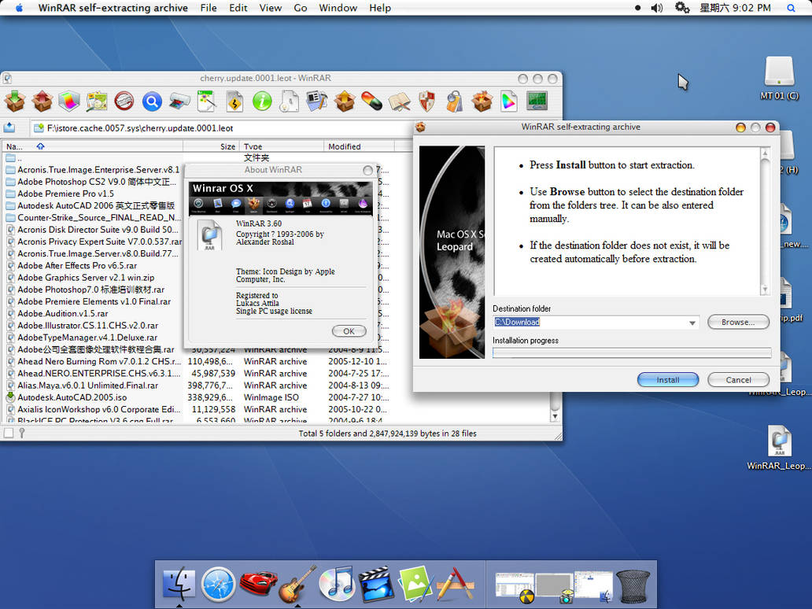Expand the Destination folder dropdown arrow

coord(692,323)
